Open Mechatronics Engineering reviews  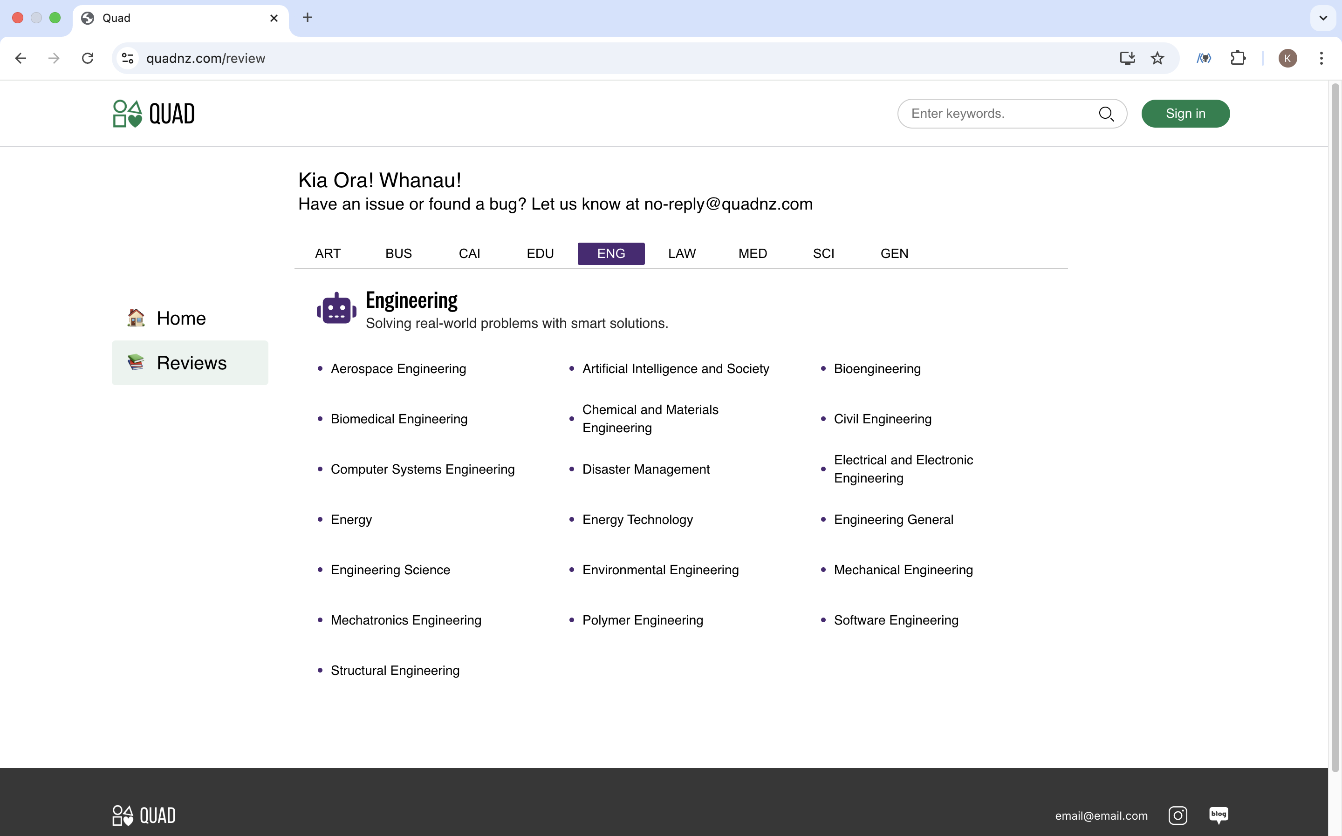point(405,620)
